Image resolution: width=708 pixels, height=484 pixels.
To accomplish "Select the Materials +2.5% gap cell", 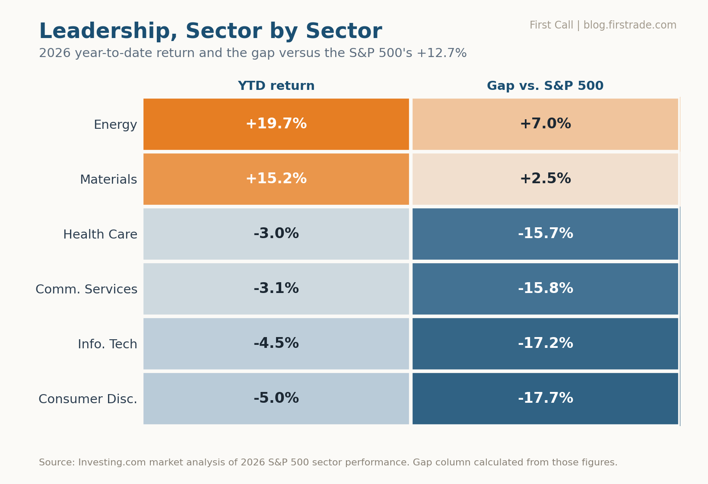I will coord(545,179).
